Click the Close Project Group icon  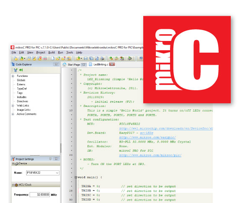coord(39,58)
